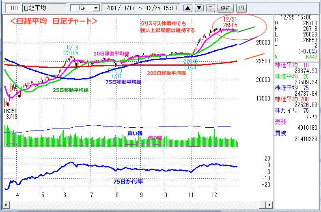
Task: Open the ≡ list menu button
Action: pos(210,8)
